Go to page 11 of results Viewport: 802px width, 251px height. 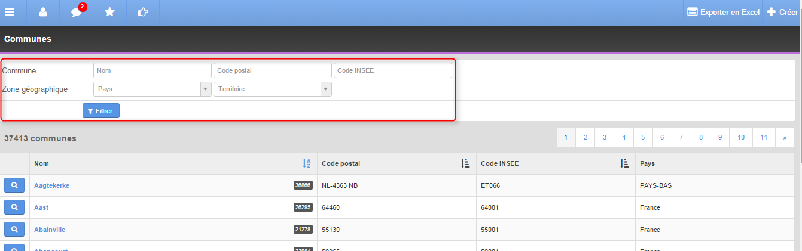(x=764, y=137)
